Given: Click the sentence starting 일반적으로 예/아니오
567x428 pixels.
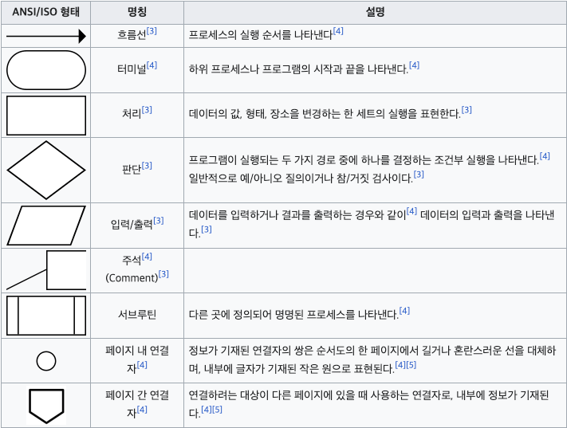Looking at the screenshot, I should pos(301,179).
